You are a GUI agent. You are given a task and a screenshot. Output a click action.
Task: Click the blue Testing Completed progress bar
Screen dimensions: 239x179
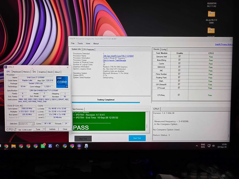(106, 103)
